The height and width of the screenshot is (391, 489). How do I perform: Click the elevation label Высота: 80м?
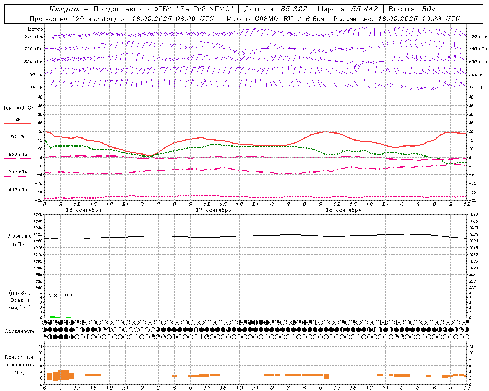[412, 9]
